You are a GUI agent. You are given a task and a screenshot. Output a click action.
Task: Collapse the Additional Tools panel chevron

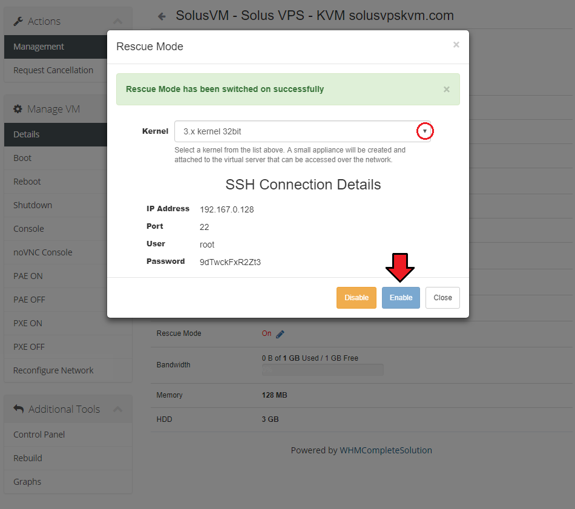pyautogui.click(x=117, y=409)
